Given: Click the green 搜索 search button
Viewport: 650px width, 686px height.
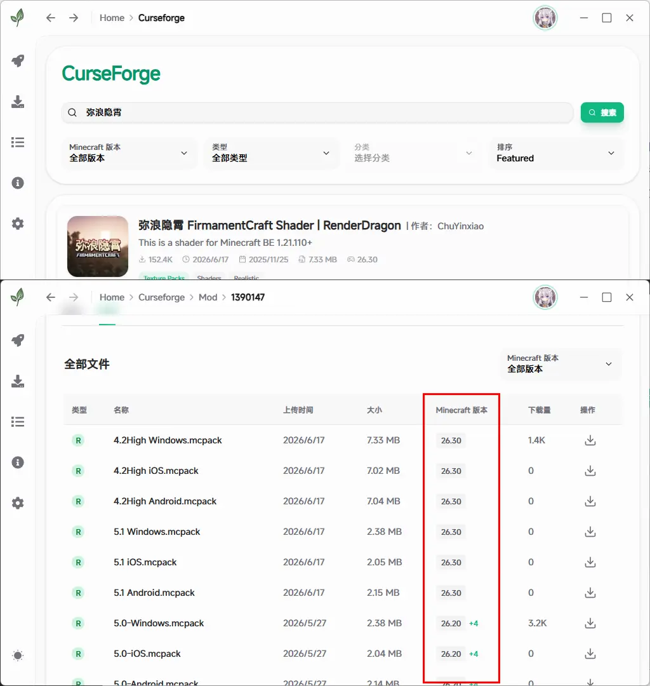Looking at the screenshot, I should (x=602, y=112).
